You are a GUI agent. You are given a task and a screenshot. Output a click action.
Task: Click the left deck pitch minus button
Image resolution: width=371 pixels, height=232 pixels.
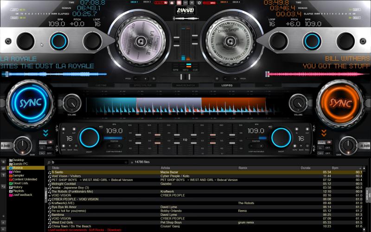[x=135, y=78]
